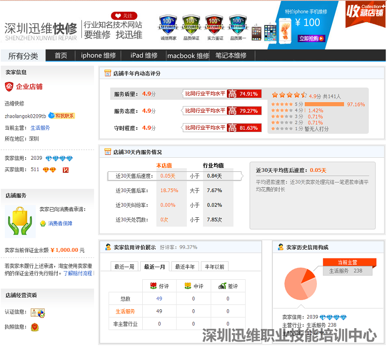The height and width of the screenshot is (347, 387).
Task: Click the orange diamonds beside 买家信用 511
Action: pos(50,170)
